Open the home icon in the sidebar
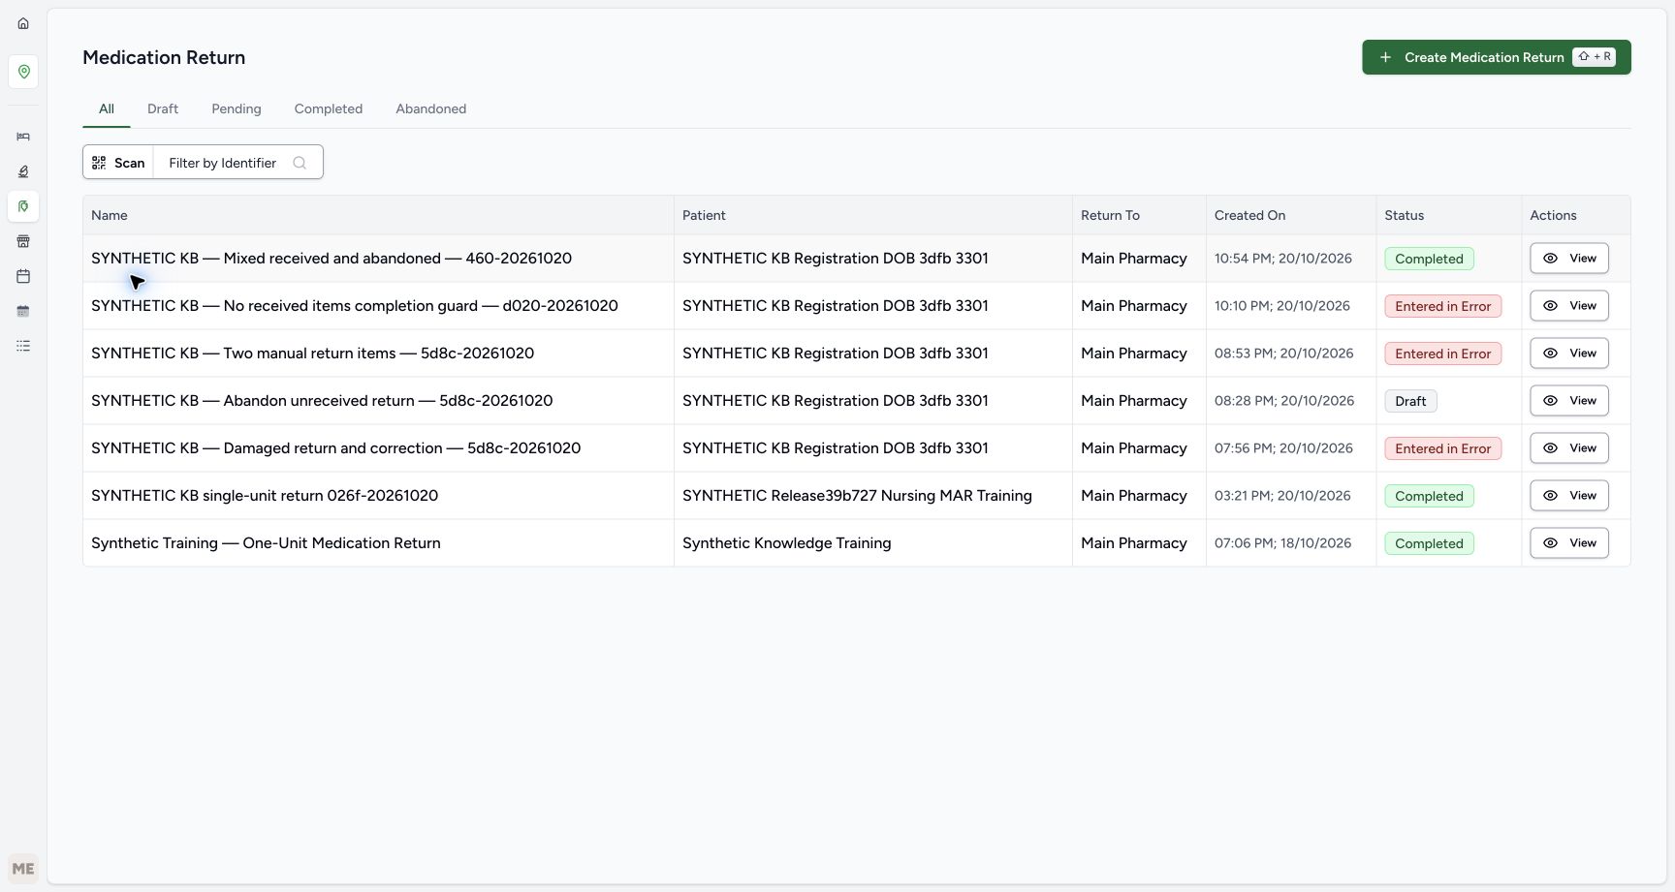Viewport: 1675px width, 892px height. [23, 23]
